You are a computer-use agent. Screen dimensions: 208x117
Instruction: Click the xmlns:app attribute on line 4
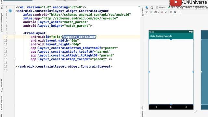(71, 18)
